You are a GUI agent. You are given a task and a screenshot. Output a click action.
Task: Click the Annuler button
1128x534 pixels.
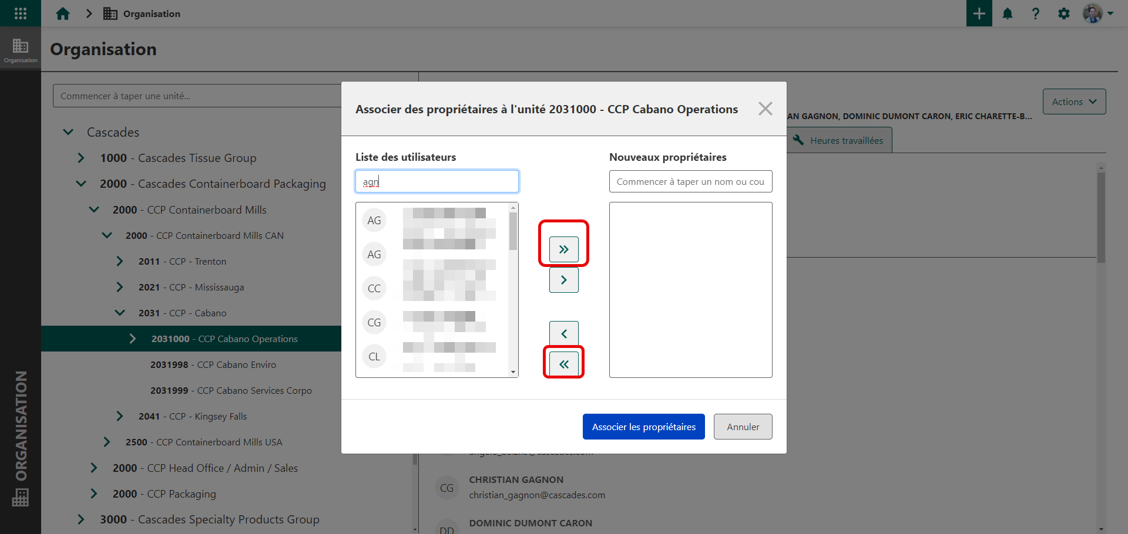743,427
